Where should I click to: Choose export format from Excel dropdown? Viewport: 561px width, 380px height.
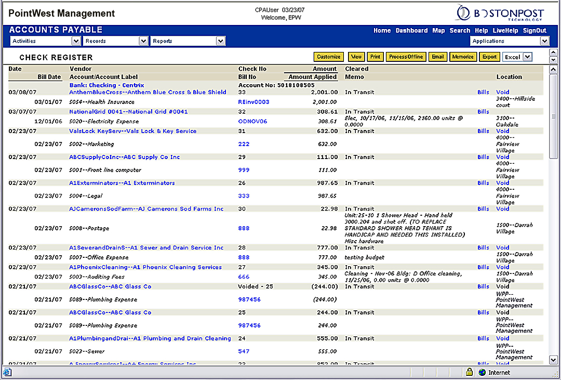click(517, 57)
